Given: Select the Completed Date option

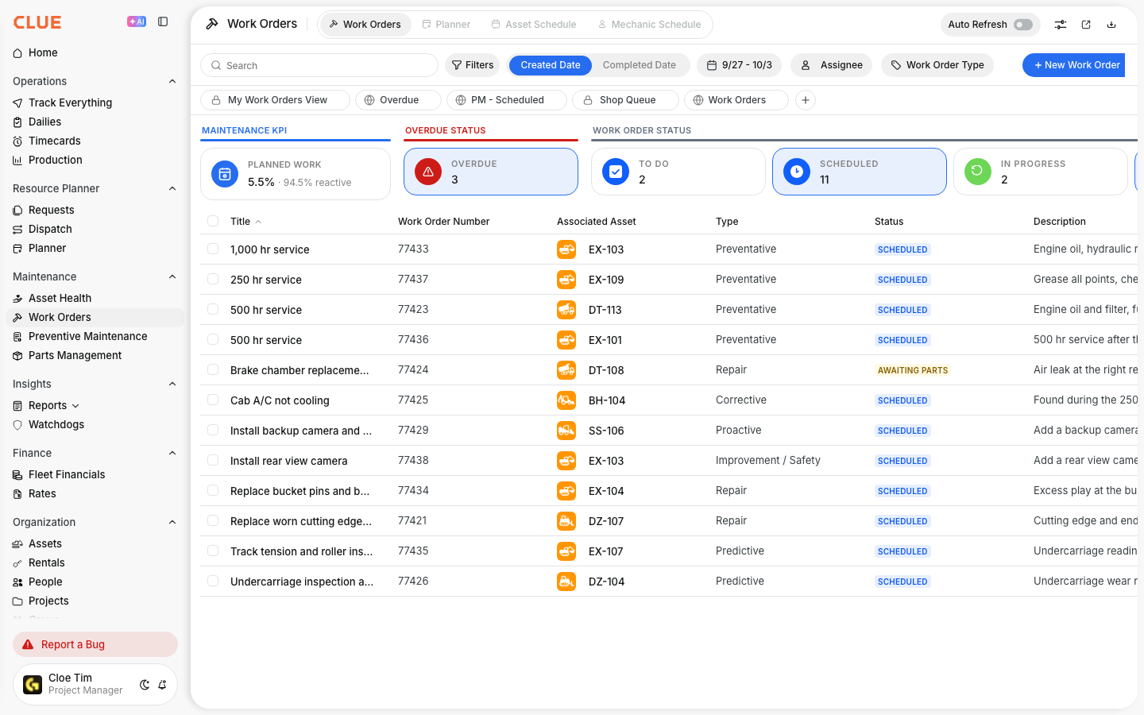Looking at the screenshot, I should (x=640, y=65).
